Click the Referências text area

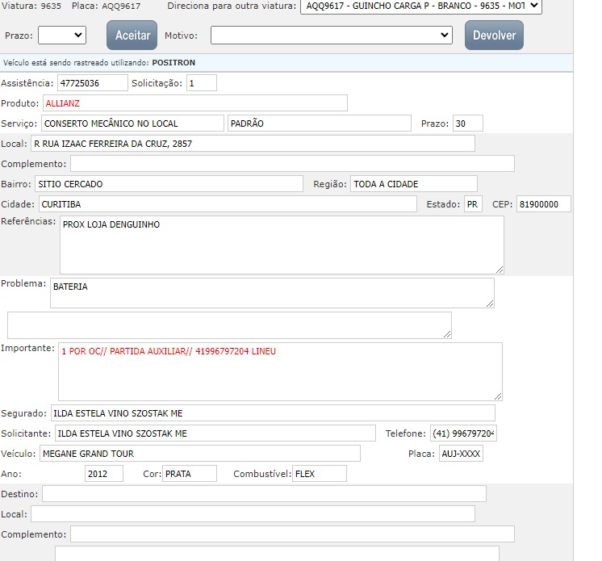point(282,245)
